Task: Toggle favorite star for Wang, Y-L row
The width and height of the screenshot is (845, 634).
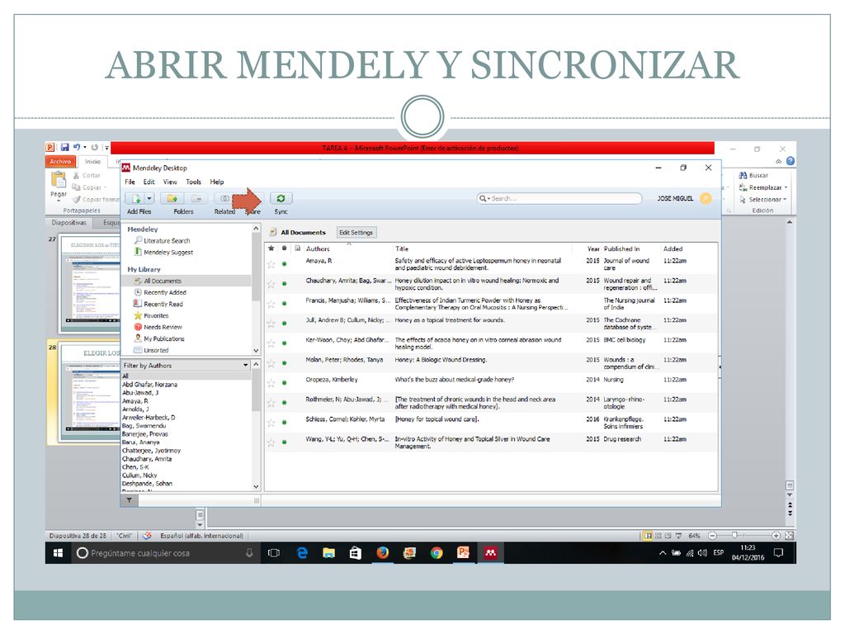Action: [271, 442]
